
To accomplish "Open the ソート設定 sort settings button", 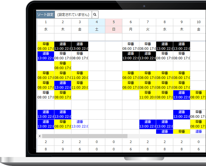I will [x=45, y=15].
